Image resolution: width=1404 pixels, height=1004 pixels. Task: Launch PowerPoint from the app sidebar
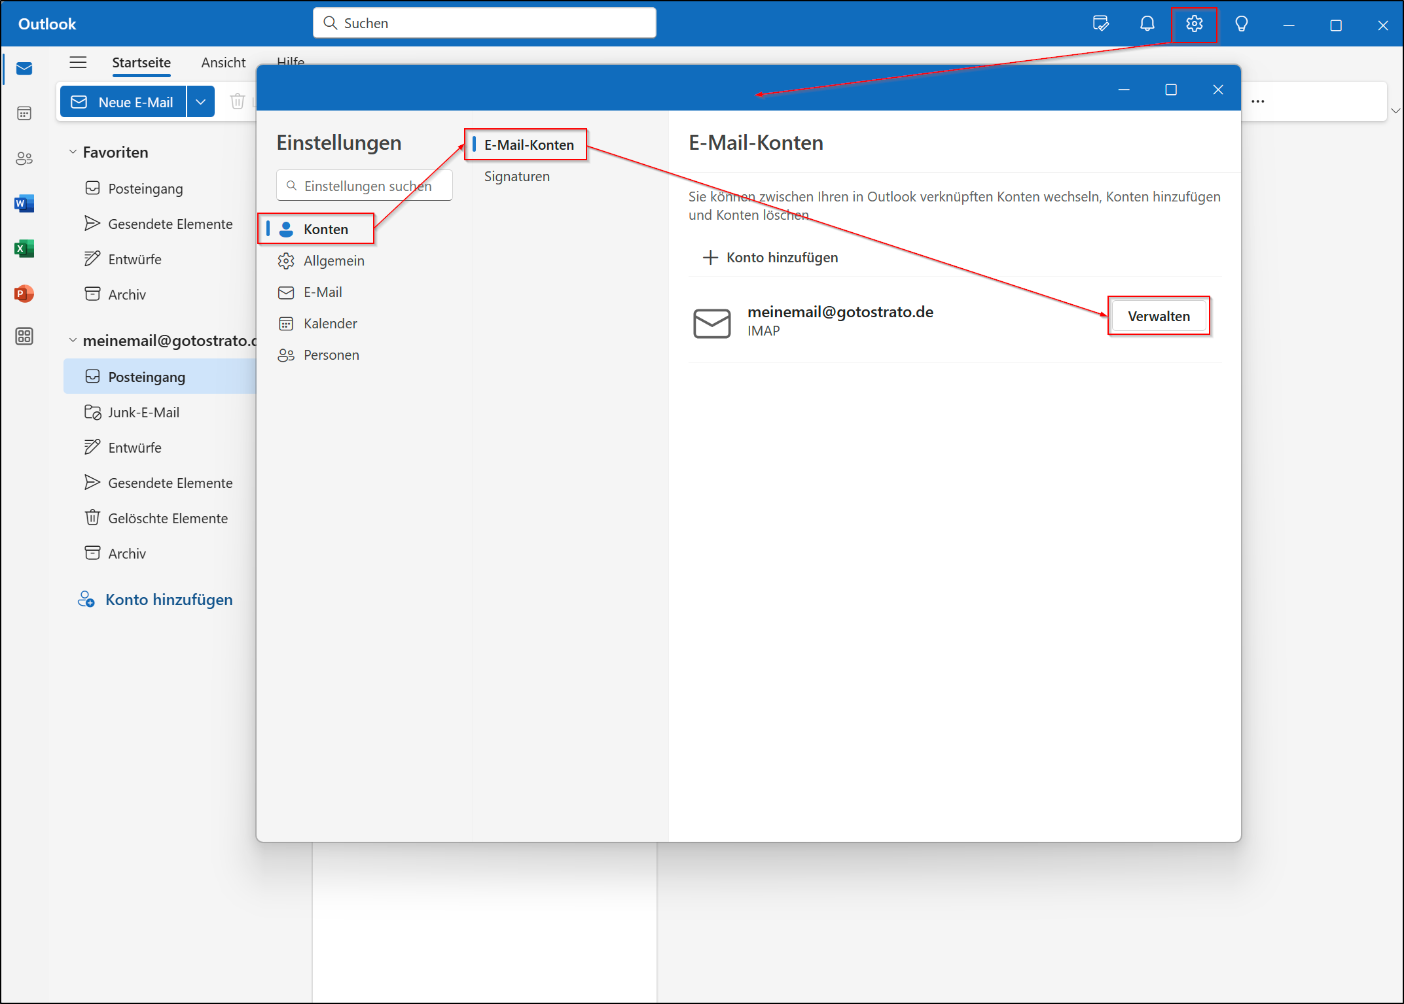[x=24, y=294]
